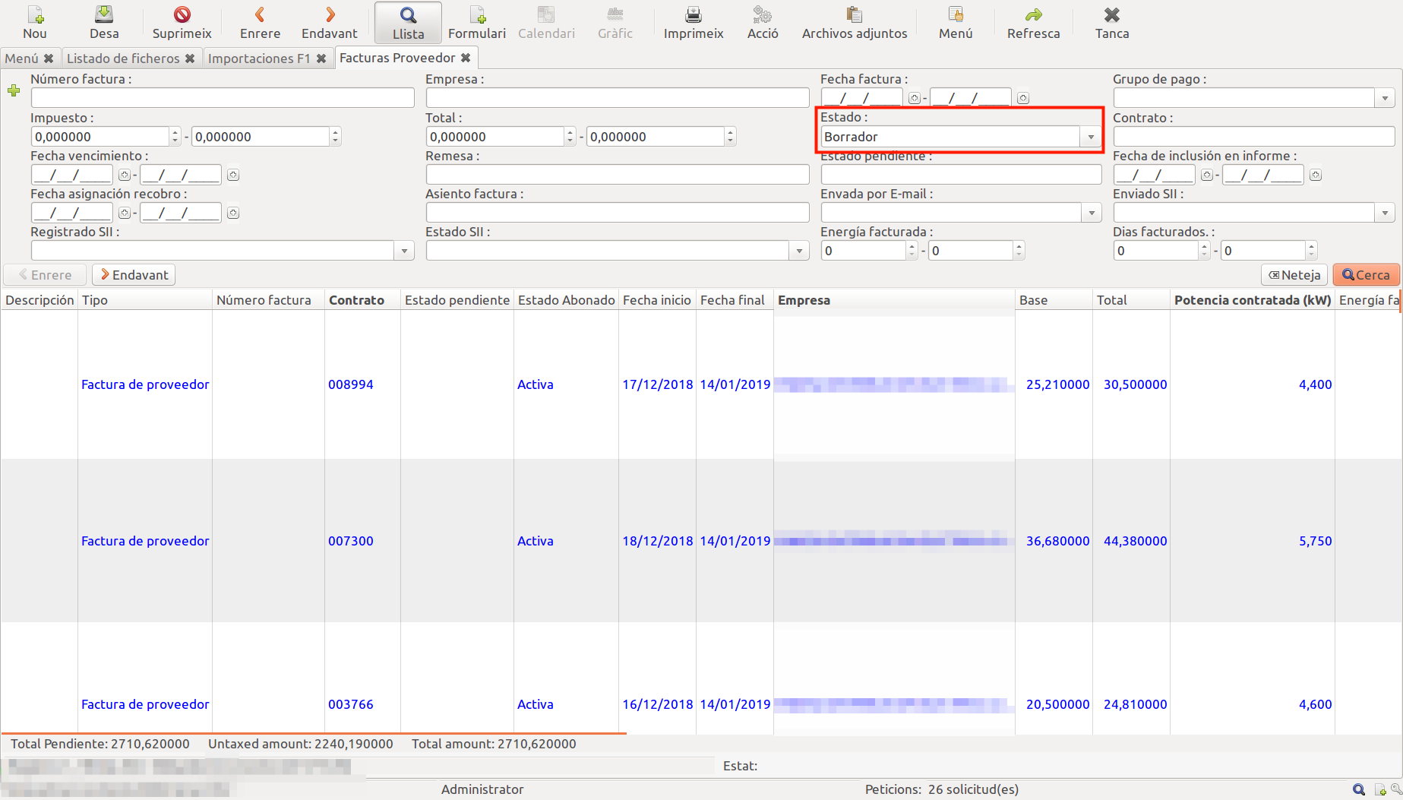Go forward with the Endavant toolbar arrow

(x=330, y=14)
